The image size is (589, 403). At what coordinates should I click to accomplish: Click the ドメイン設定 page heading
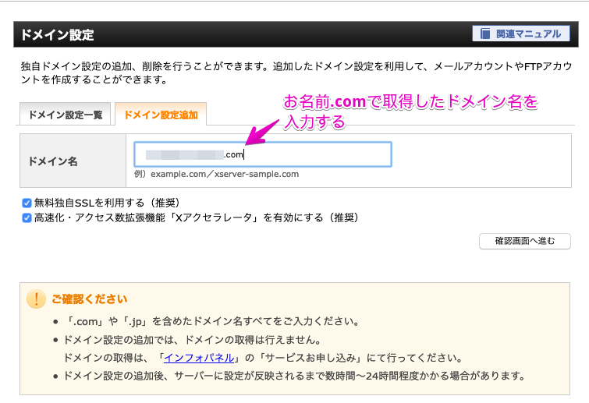(57, 34)
